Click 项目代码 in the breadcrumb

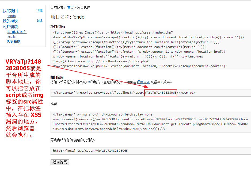[x=83, y=7]
